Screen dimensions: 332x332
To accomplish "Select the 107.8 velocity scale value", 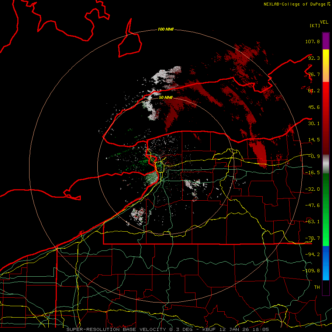I will pos(312,41).
